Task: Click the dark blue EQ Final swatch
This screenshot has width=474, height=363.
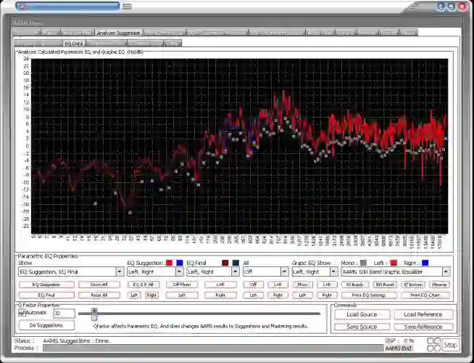Action: (236, 263)
